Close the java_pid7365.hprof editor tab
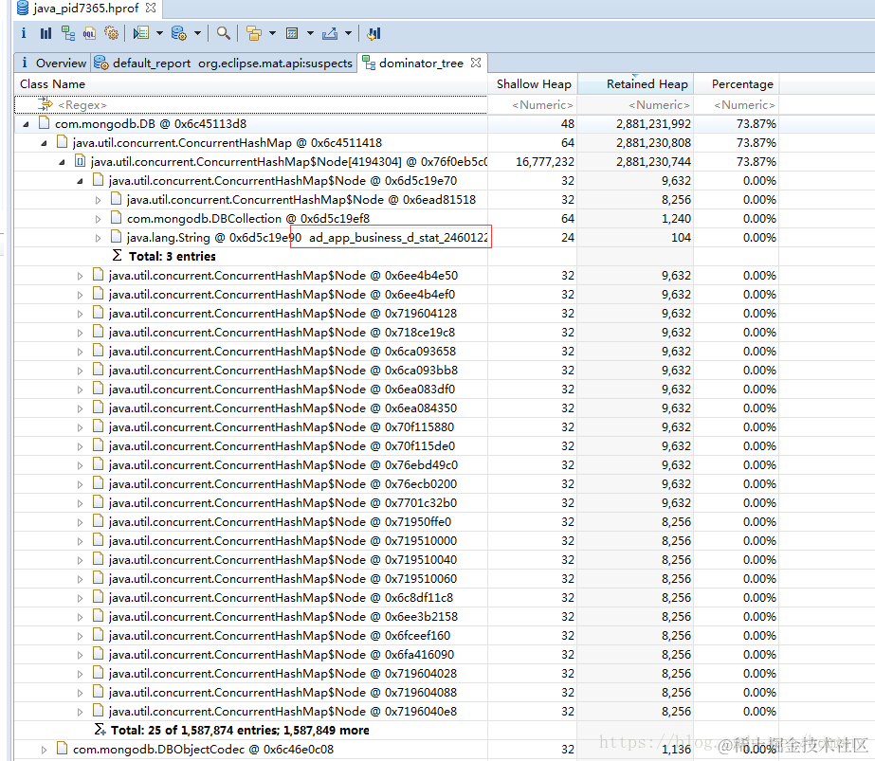Screen dimensions: 875x761 (x=150, y=8)
